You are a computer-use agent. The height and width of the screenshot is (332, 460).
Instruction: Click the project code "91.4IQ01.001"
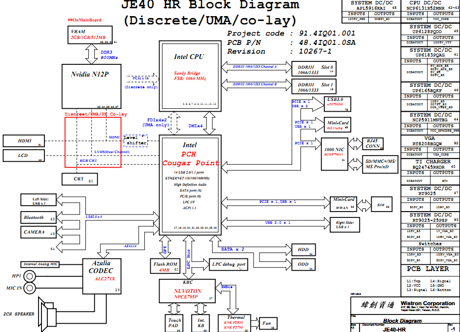pos(327,34)
